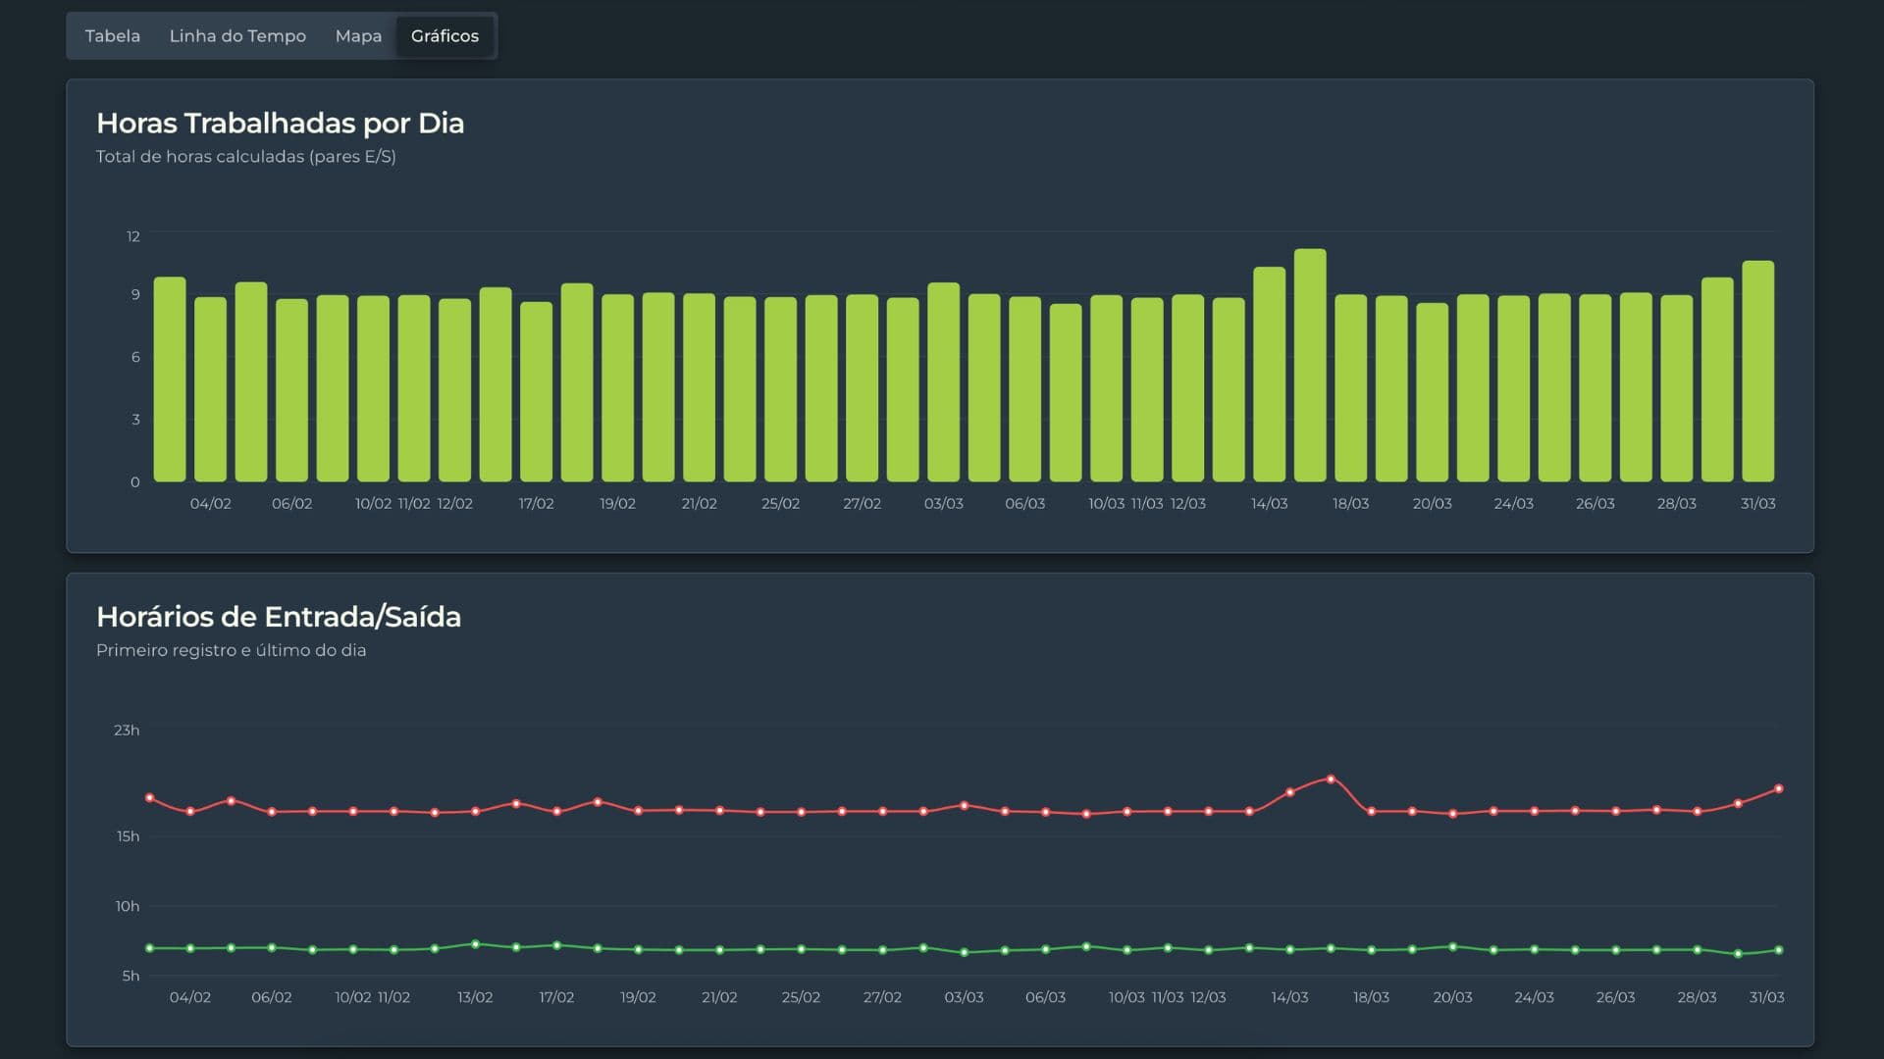Screen dimensions: 1884x1059
Task: Click the leftmost bar in hours chart
Action: 170,378
